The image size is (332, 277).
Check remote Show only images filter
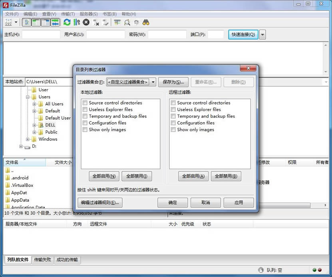tap(173, 130)
